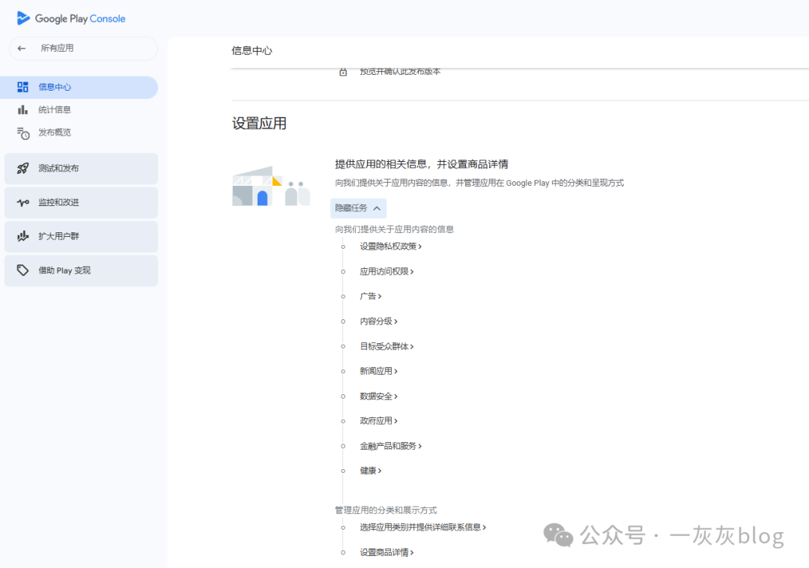
Task: Click the lock icon next to 预览并确认此发布版本
Action: point(343,72)
